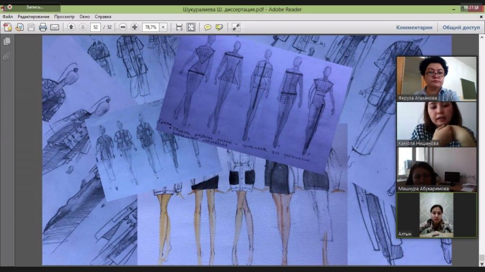Click the zoom out minus button
The height and width of the screenshot is (272, 485).
coord(123,27)
